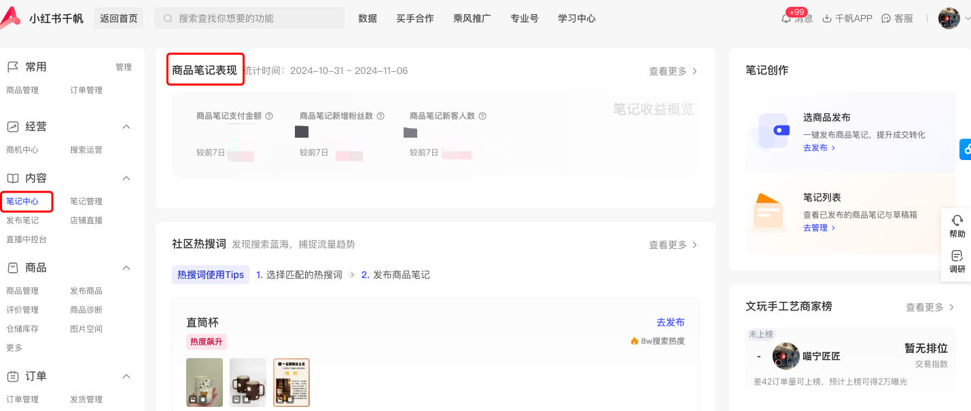
Task: Click help icon beside 商品笔记新增粉丝数
Action: (x=381, y=116)
